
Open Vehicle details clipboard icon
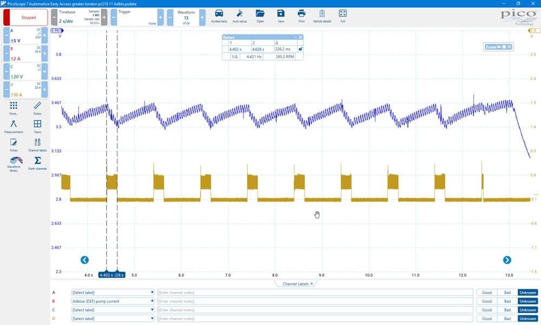(x=322, y=16)
